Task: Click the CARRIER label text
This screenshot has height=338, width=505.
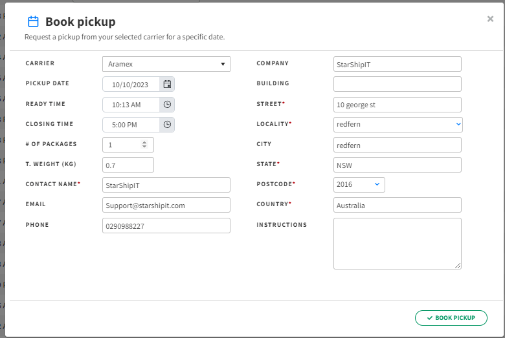Action: tap(40, 63)
